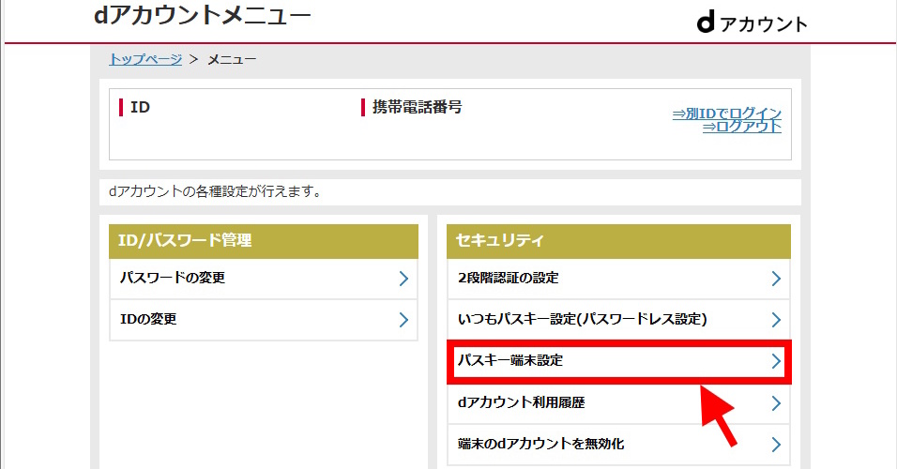Click the ID/パスワード管理 section header
Viewport: 897px width, 469px height.
[263, 241]
